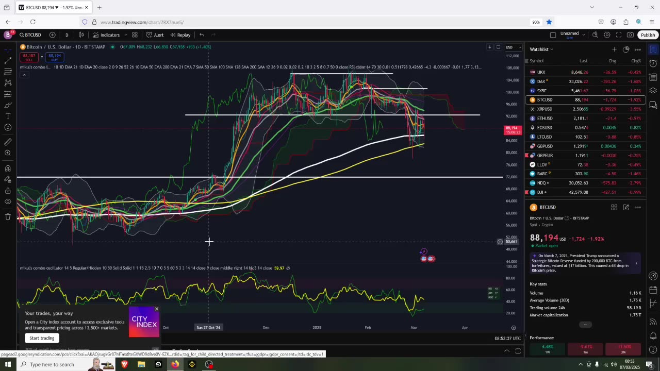The image size is (660, 371).
Task: Open the Fibonacci retracement tools
Action: 8,72
